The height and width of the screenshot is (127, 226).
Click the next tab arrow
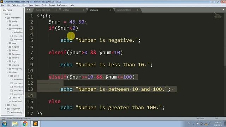coord(30,10)
